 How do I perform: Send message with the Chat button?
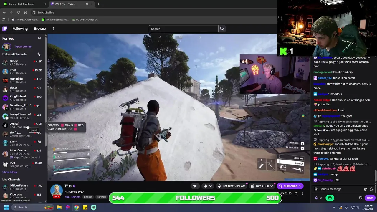click(x=370, y=198)
